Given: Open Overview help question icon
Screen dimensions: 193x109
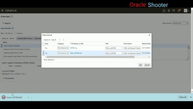Looking at the screenshot, I should click(x=11, y=17).
